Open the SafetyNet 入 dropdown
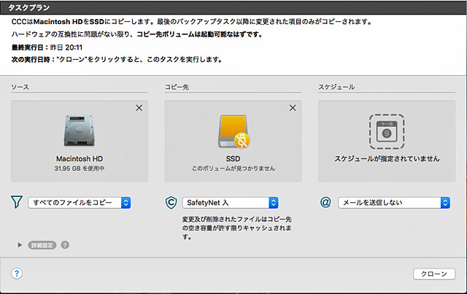 (x=231, y=203)
